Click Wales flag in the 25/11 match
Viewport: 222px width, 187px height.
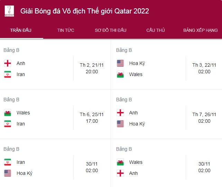pos(8,113)
